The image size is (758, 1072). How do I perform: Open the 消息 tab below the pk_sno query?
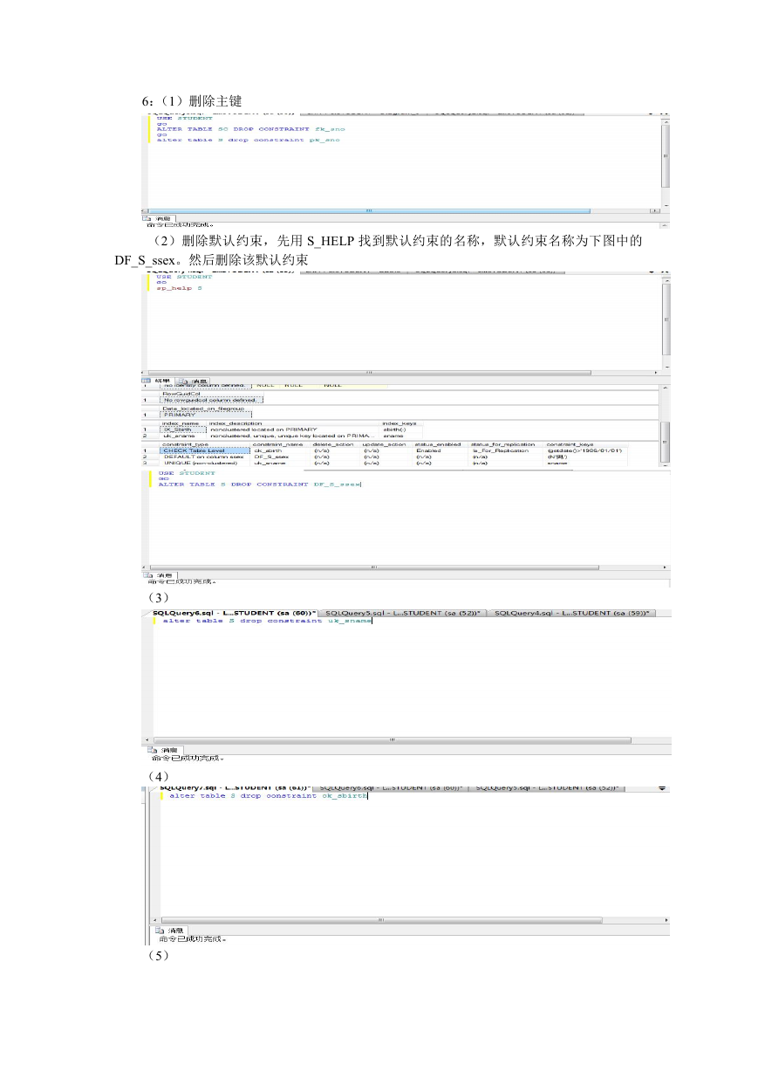pyautogui.click(x=160, y=219)
